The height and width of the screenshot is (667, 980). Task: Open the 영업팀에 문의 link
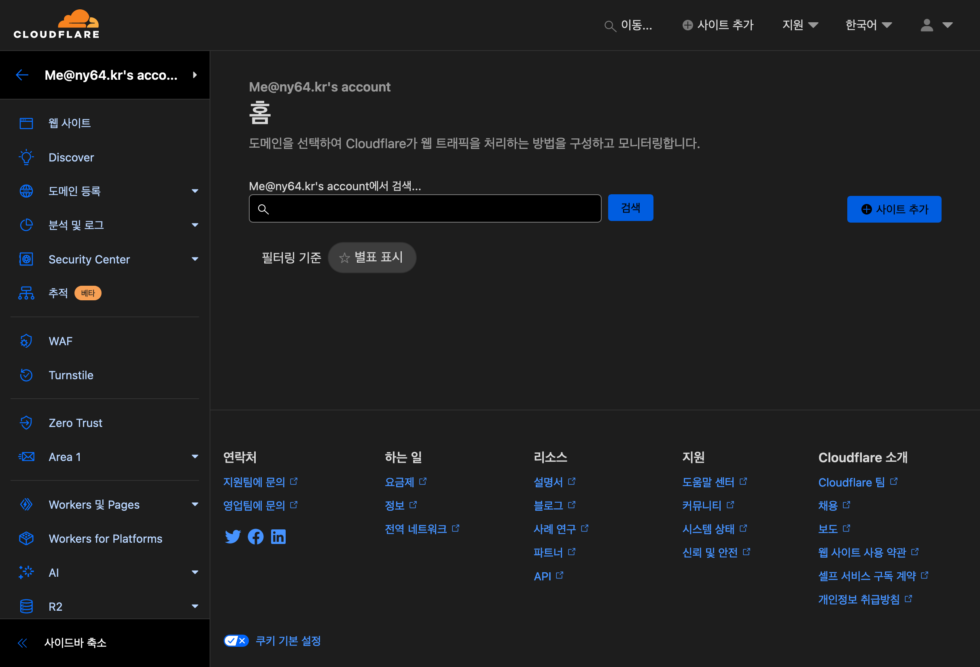click(260, 506)
